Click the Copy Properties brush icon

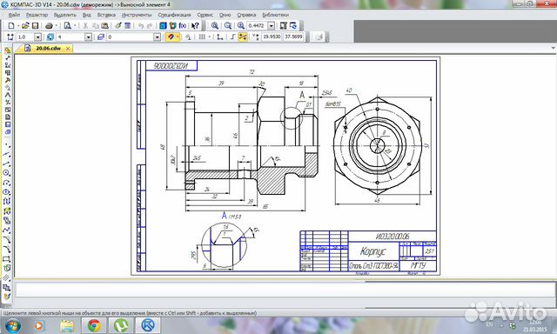[x=118, y=25]
